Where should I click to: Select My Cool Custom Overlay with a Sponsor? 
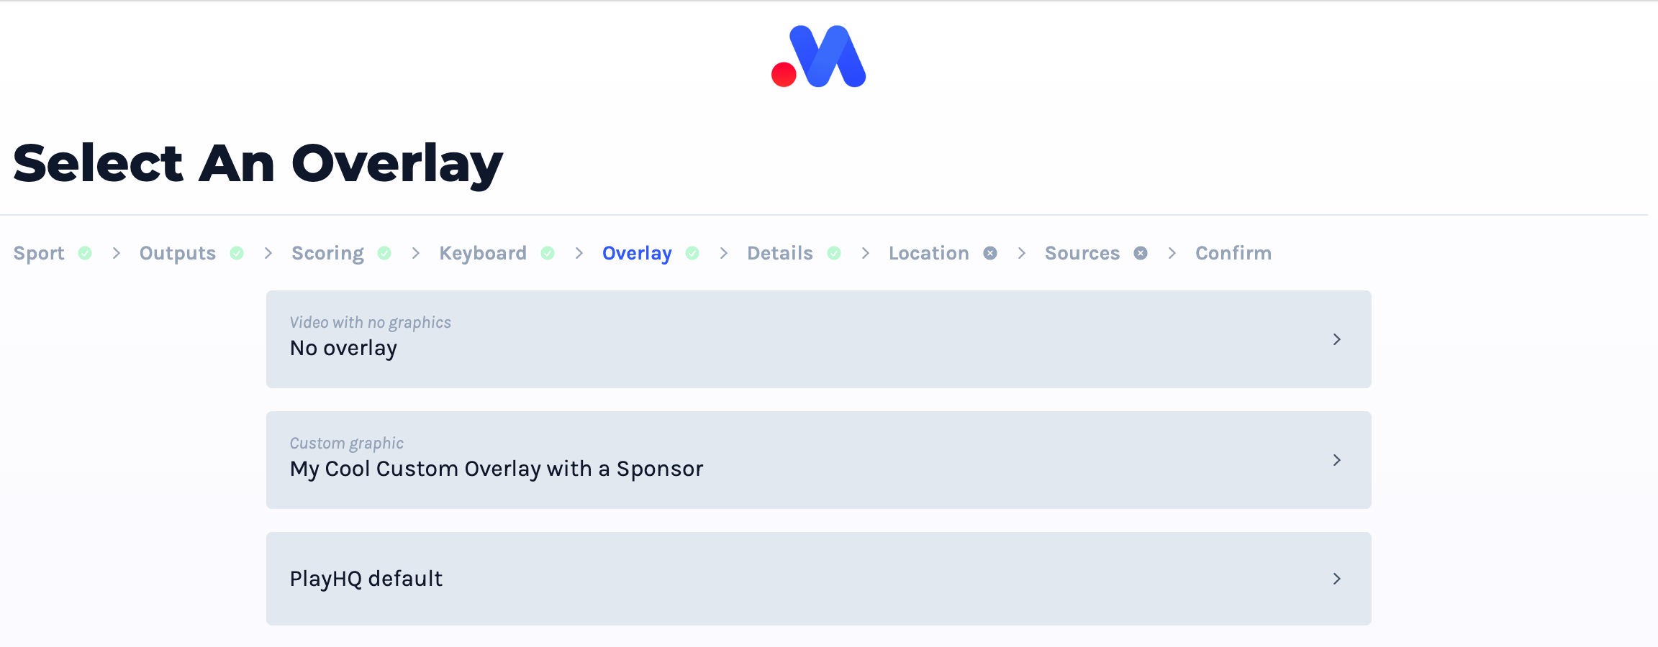[x=819, y=460]
